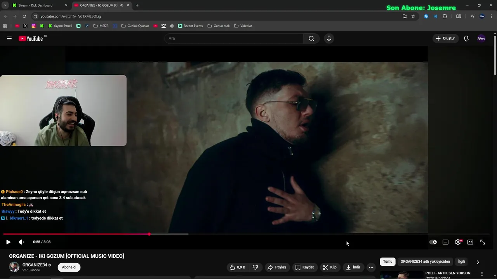Open the three-dot more actions menu
The image size is (497, 279).
click(x=371, y=267)
